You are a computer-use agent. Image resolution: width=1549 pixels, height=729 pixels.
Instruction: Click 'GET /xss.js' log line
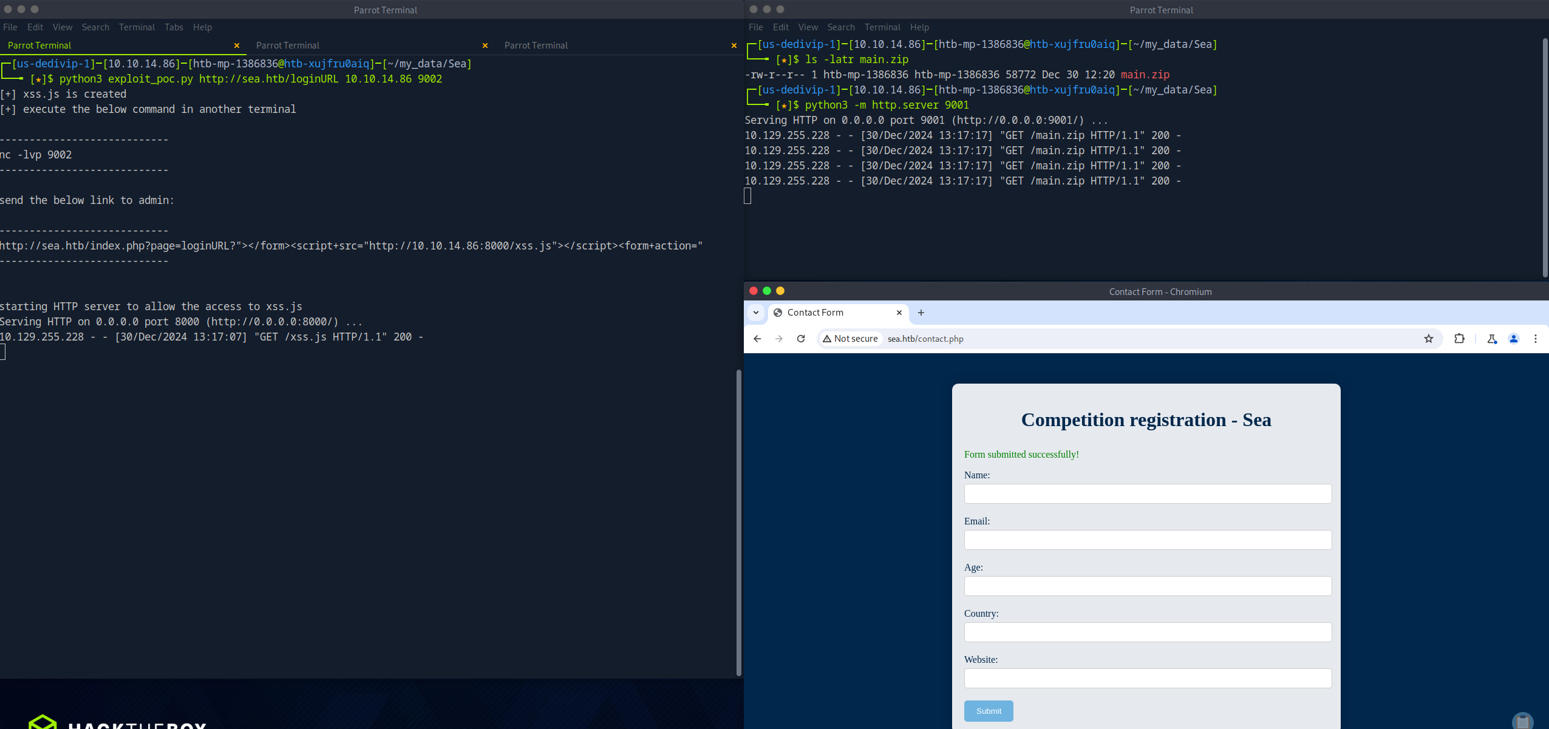point(211,337)
